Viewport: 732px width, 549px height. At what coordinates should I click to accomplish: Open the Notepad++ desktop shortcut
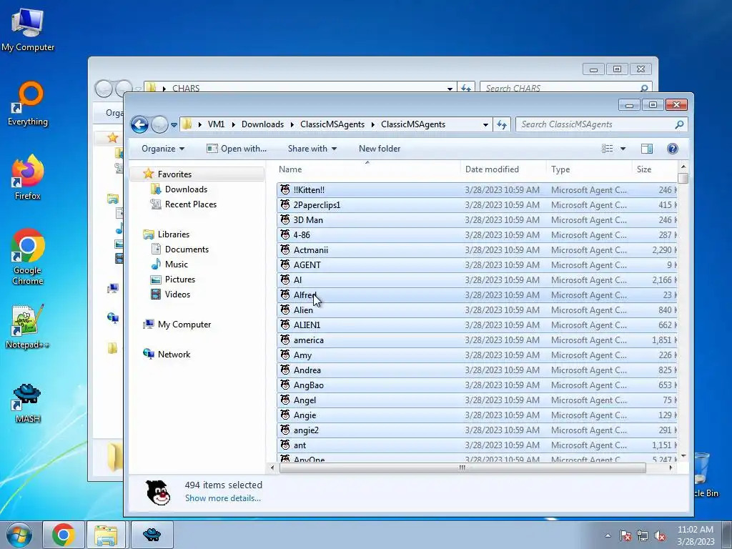click(x=28, y=327)
